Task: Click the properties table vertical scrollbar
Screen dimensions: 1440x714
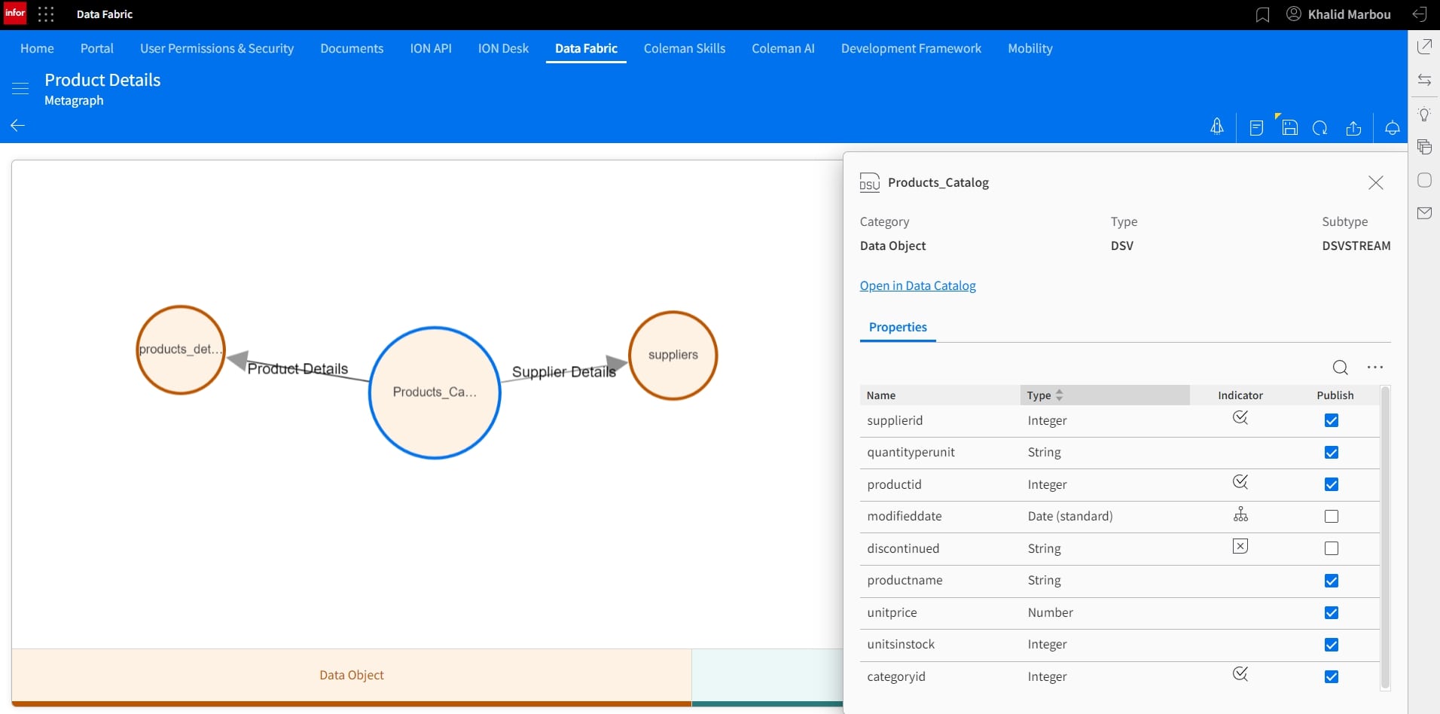Action: [x=1385, y=538]
